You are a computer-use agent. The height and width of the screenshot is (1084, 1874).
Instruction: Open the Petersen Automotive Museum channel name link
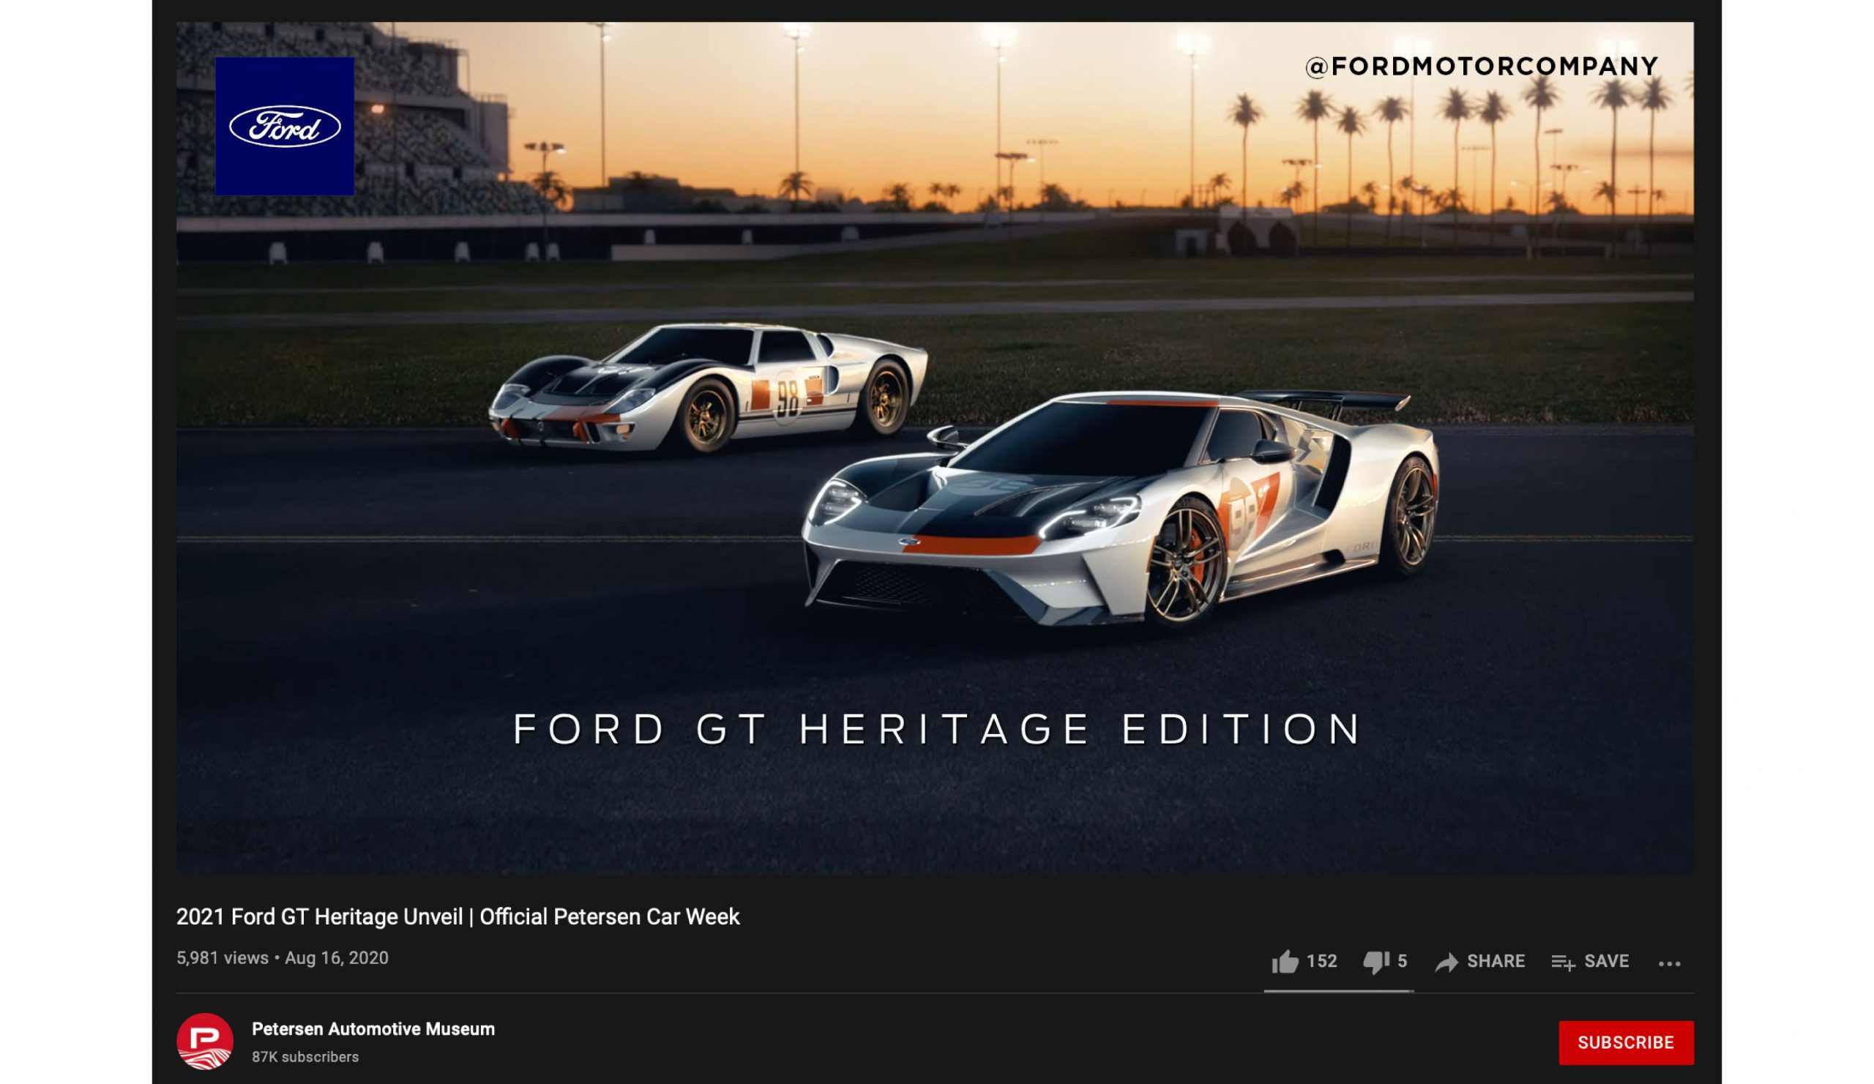pyautogui.click(x=373, y=1029)
